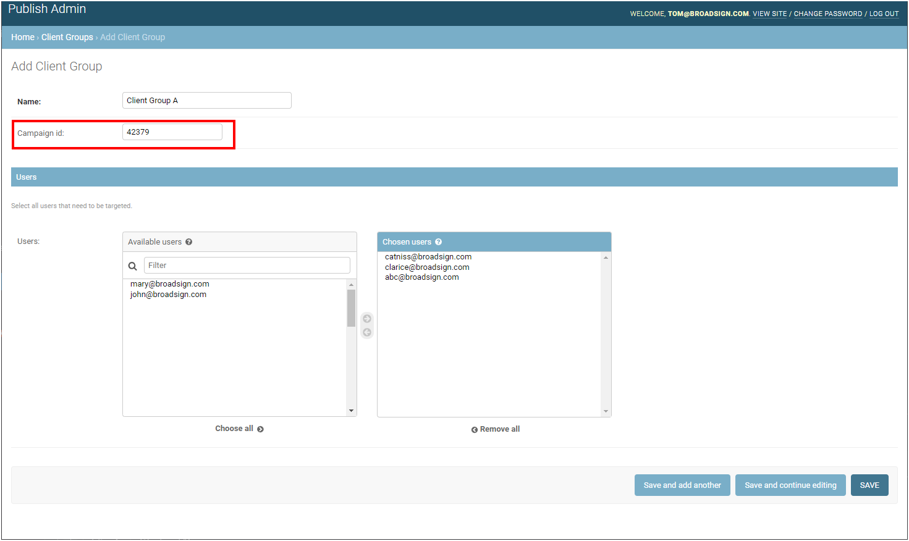Click the move-right arrow between user lists
The image size is (909, 541).
(x=367, y=319)
